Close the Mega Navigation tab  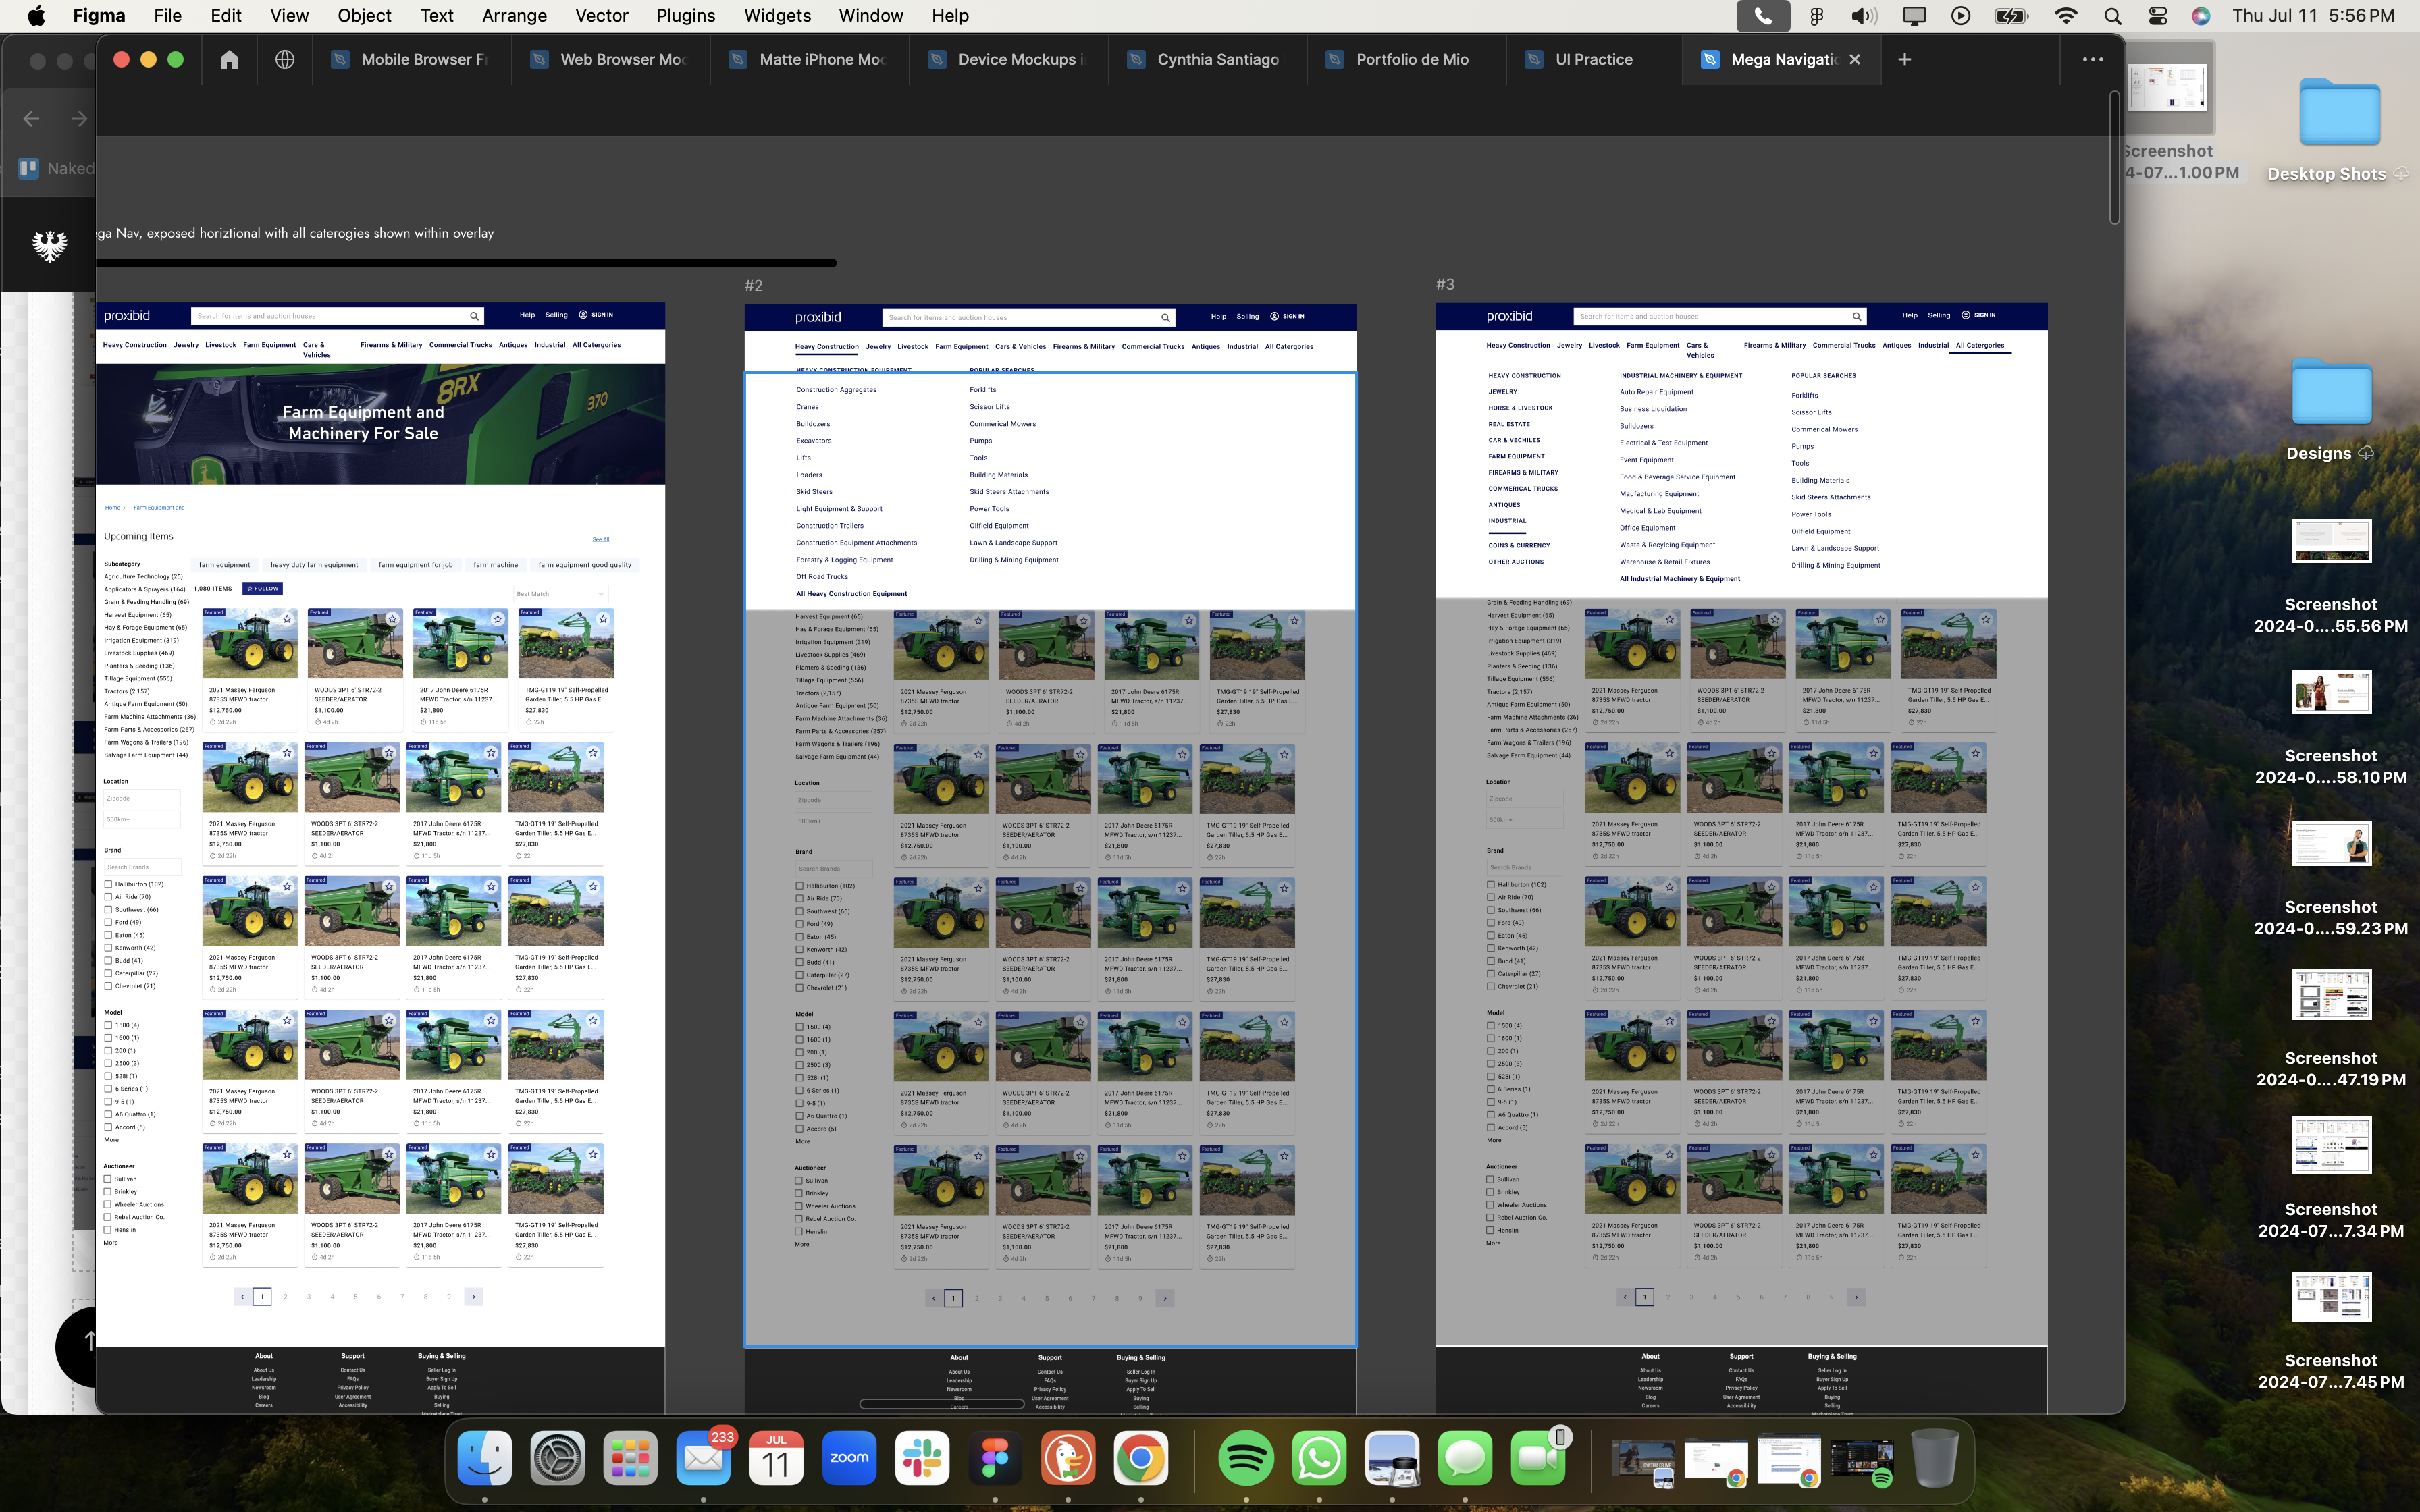[1855, 60]
